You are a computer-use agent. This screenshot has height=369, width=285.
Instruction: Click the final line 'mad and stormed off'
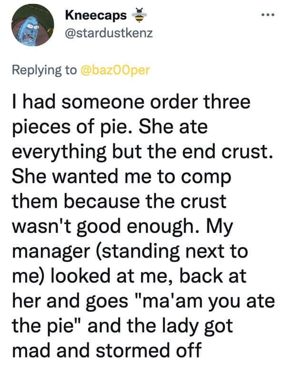[x=107, y=350]
